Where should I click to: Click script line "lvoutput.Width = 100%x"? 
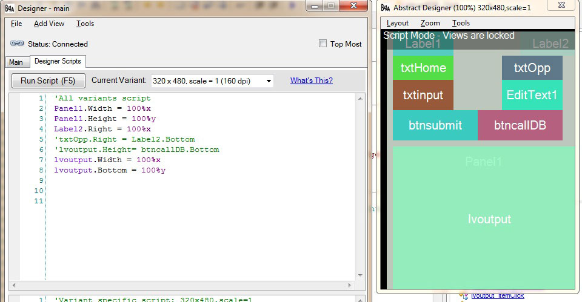point(107,160)
